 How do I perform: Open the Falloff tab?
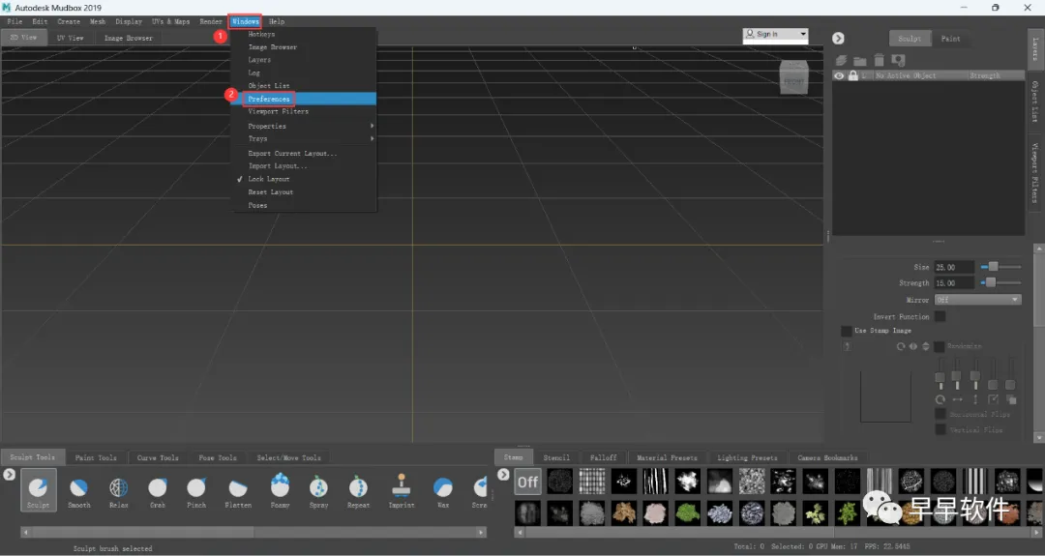(x=603, y=457)
